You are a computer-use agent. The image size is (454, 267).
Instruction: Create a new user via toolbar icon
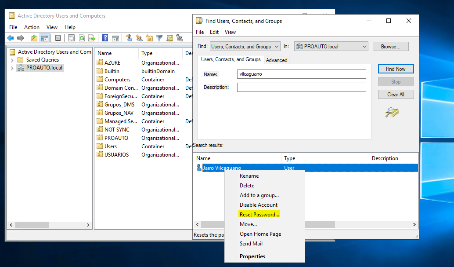click(x=129, y=38)
